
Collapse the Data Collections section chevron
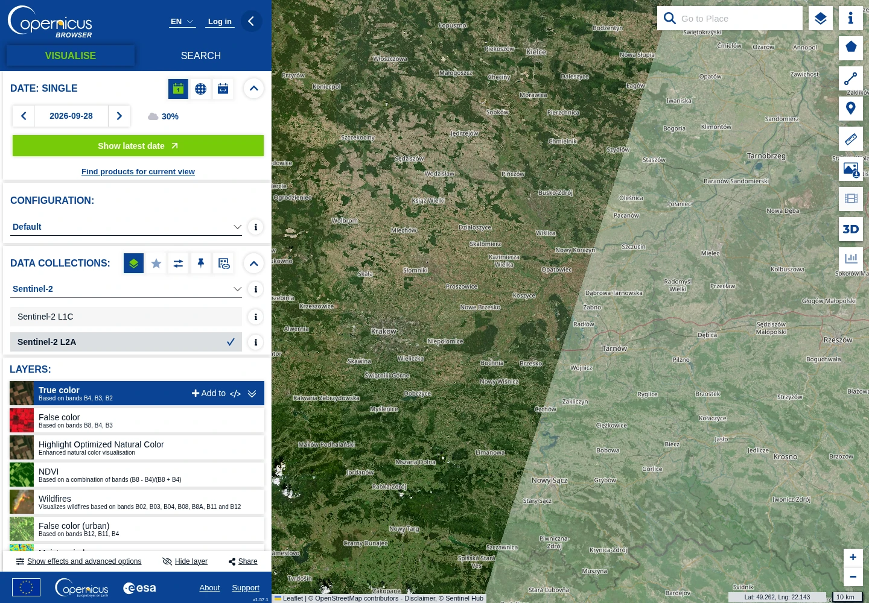[253, 264]
